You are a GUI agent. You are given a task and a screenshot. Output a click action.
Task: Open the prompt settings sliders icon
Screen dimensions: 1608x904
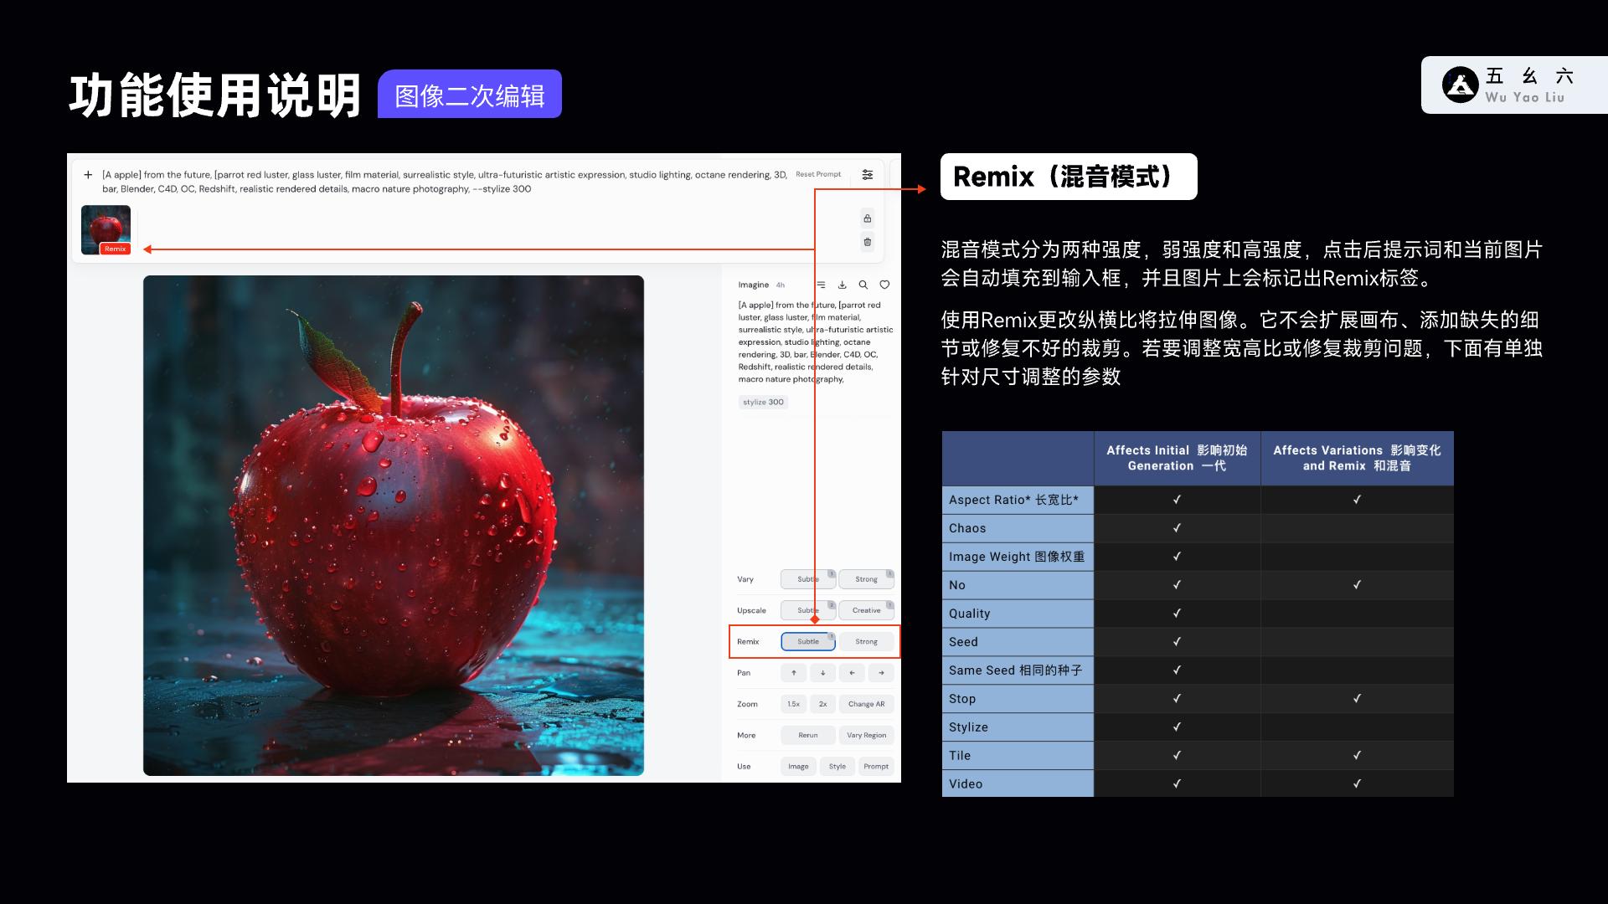point(868,175)
